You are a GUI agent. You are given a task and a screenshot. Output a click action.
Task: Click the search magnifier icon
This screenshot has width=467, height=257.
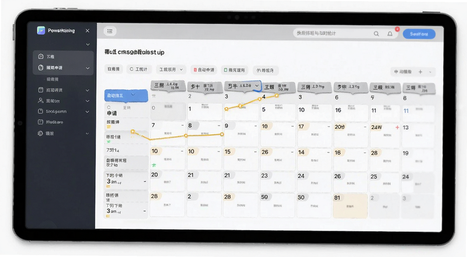[x=377, y=34]
